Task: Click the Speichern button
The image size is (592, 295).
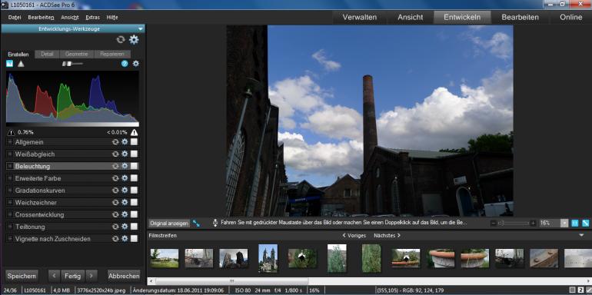Action: 22,276
